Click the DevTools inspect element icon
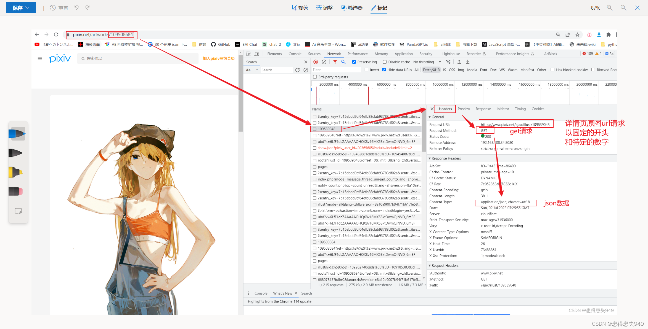The image size is (648, 329). [248, 54]
